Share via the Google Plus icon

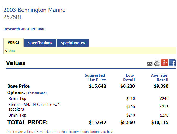(x=165, y=63)
